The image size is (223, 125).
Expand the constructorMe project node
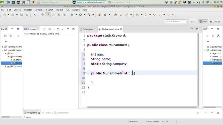(x=2, y=47)
